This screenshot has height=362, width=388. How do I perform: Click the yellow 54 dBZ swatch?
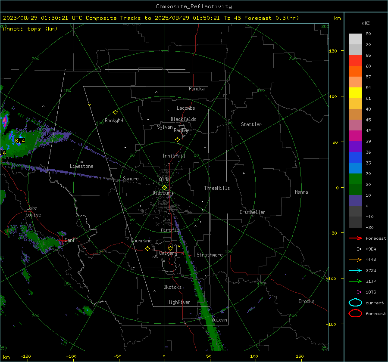click(x=355, y=93)
